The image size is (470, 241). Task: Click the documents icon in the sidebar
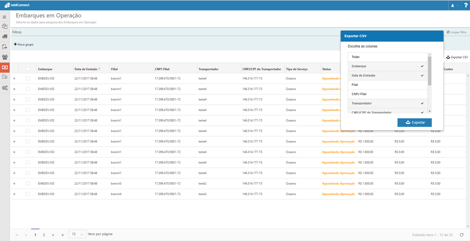(x=5, y=27)
